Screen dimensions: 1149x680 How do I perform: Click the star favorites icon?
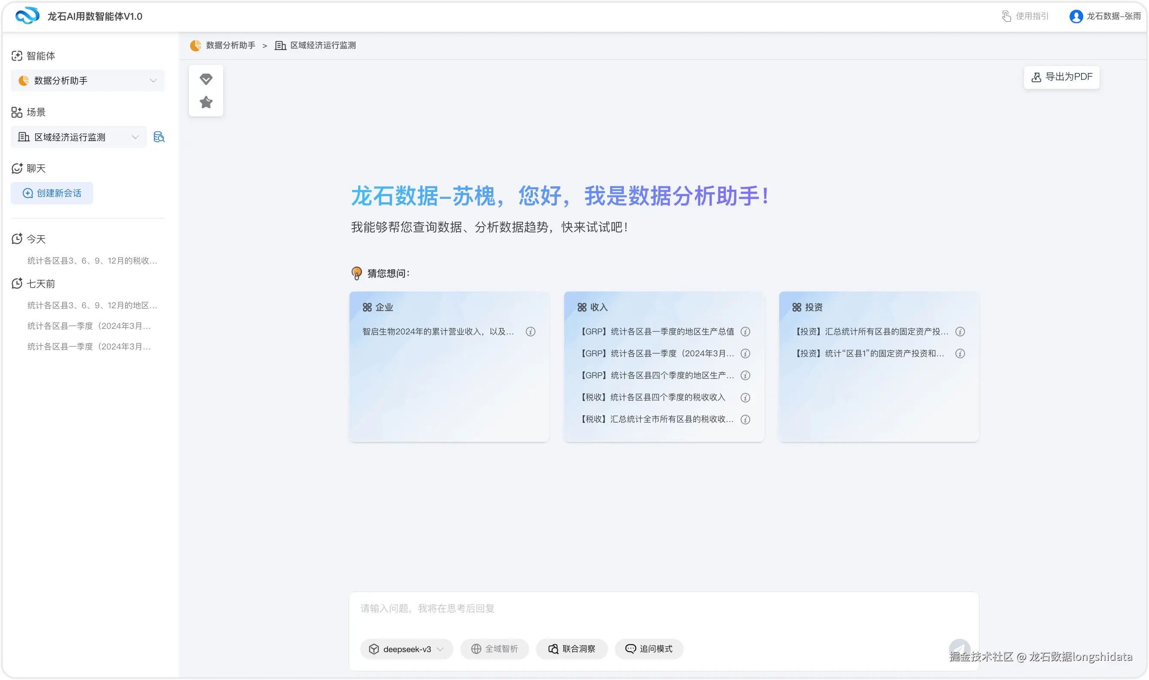click(x=206, y=102)
